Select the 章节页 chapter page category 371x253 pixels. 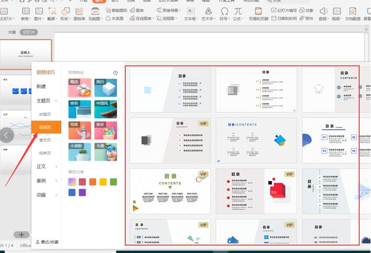point(45,140)
